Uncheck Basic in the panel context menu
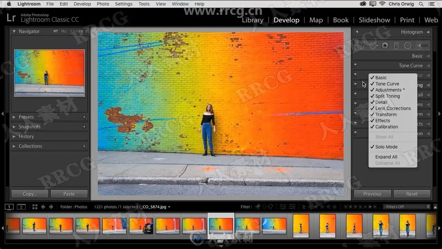Viewport: 442px width, 249px height. (393, 78)
